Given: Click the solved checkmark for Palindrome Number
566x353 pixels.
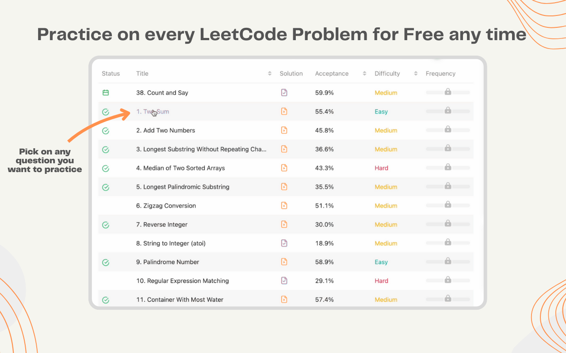Looking at the screenshot, I should 106,262.
